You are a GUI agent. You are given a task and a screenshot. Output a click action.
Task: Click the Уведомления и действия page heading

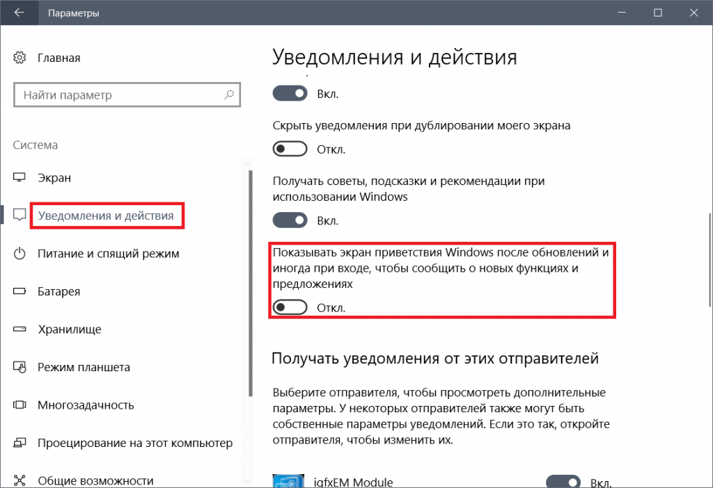395,57
